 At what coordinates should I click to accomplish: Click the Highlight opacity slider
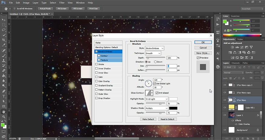click(x=155, y=104)
